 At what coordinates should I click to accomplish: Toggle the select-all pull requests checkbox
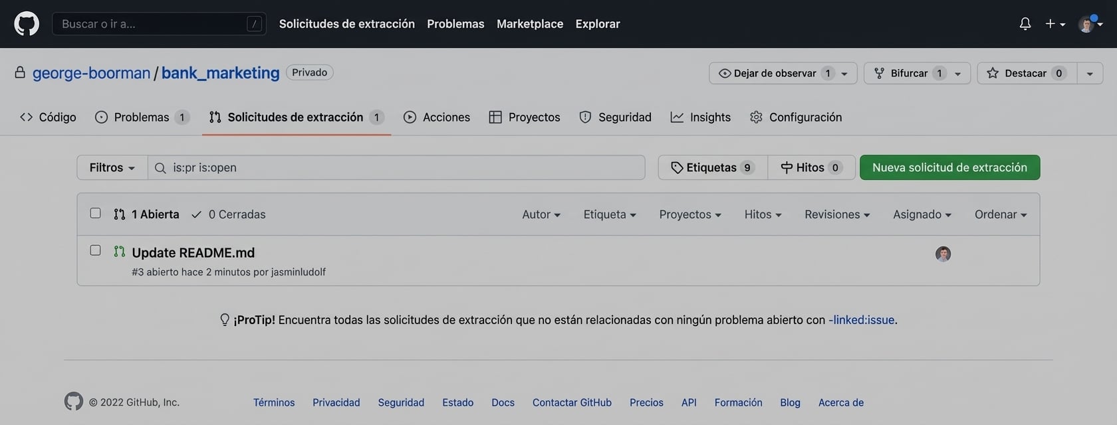(x=95, y=213)
